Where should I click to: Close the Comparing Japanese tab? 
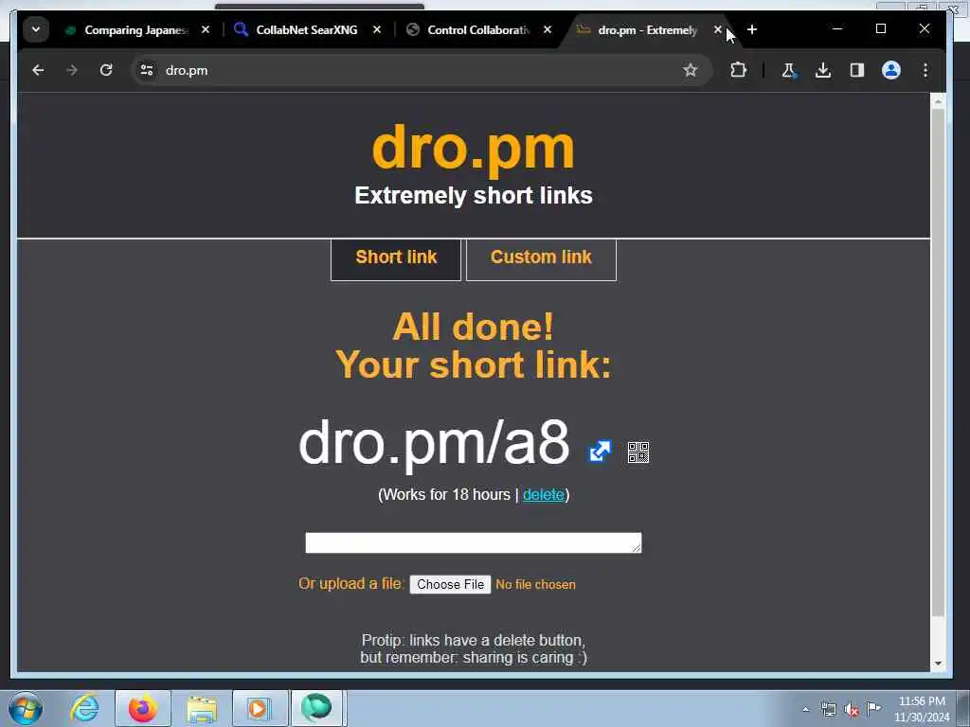(206, 29)
